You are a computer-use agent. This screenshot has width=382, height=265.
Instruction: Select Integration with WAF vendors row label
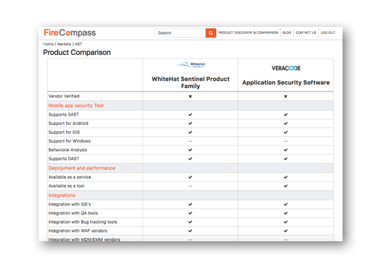[78, 231]
